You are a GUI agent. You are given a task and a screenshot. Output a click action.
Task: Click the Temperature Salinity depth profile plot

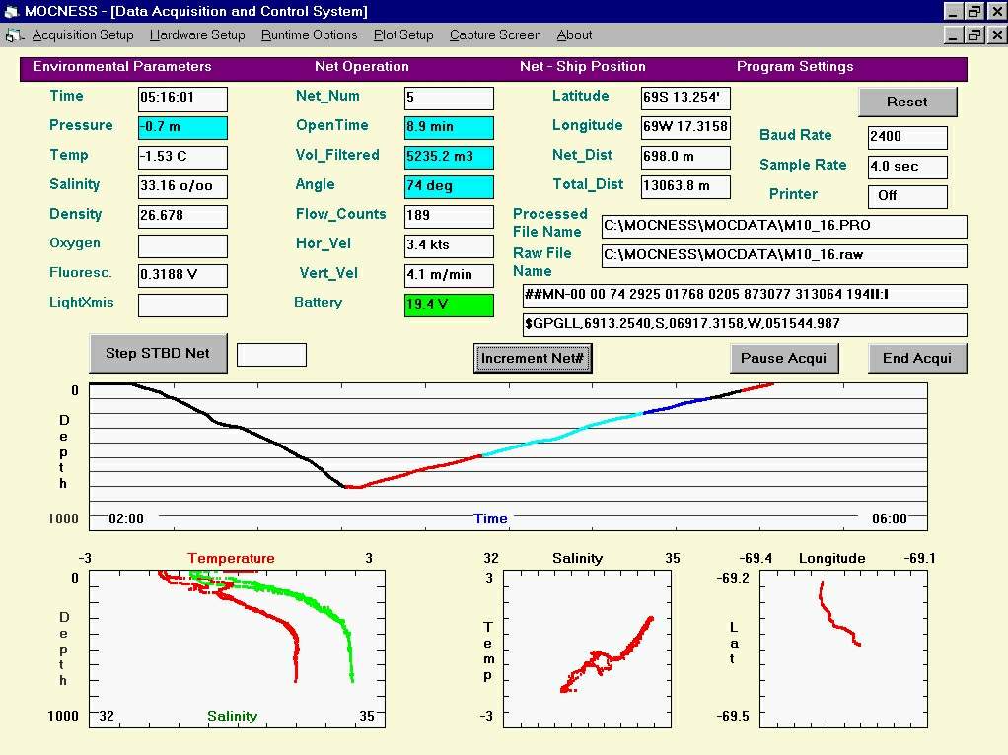click(238, 649)
